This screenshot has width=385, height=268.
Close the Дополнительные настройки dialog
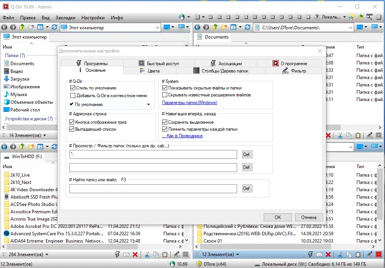[320, 51]
